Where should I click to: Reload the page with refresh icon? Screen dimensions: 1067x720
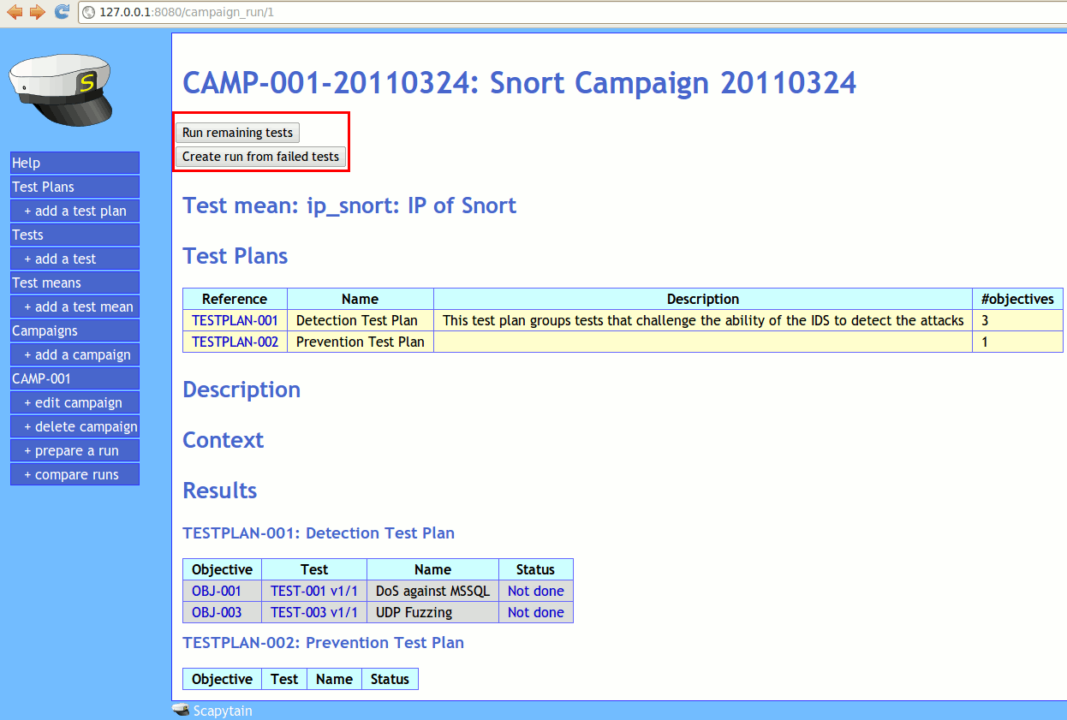(x=62, y=12)
